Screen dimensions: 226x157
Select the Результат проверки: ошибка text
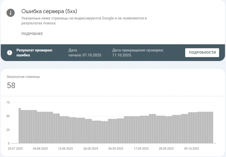click(x=34, y=53)
